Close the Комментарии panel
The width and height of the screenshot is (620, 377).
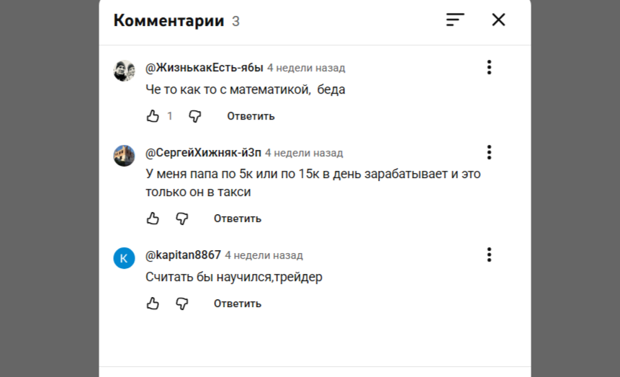click(x=498, y=20)
